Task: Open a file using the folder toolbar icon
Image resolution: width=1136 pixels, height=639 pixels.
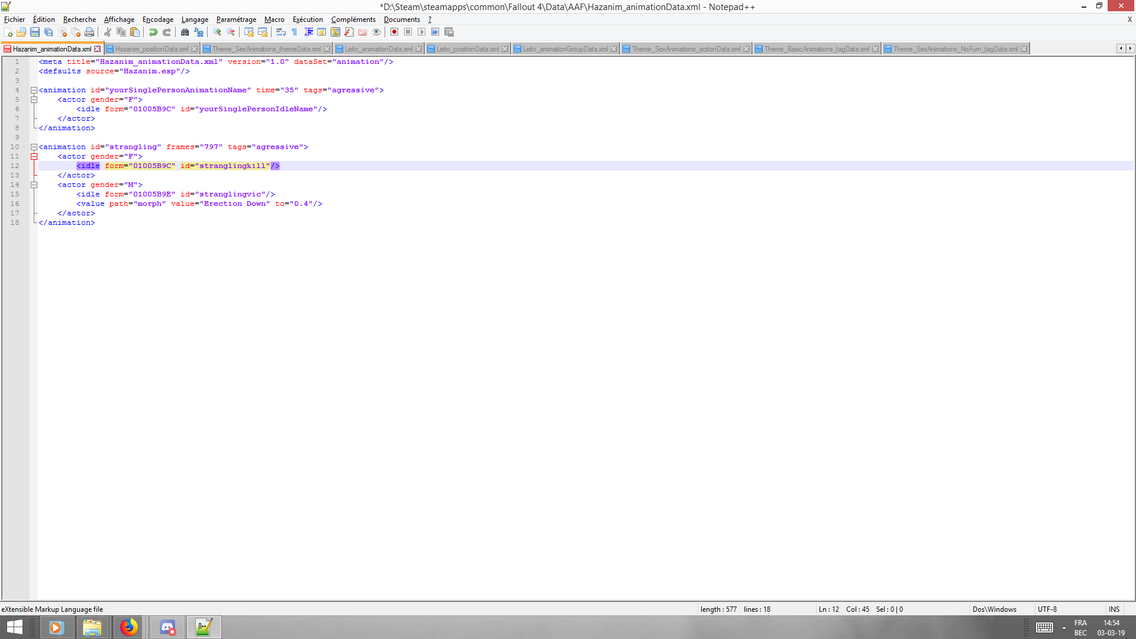Action: click(x=22, y=32)
